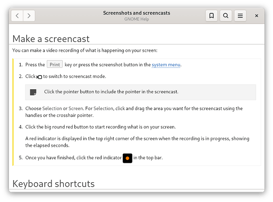This screenshot has width=273, height=202.
Task: Click the pointer icon in the note box
Action: tap(33, 92)
